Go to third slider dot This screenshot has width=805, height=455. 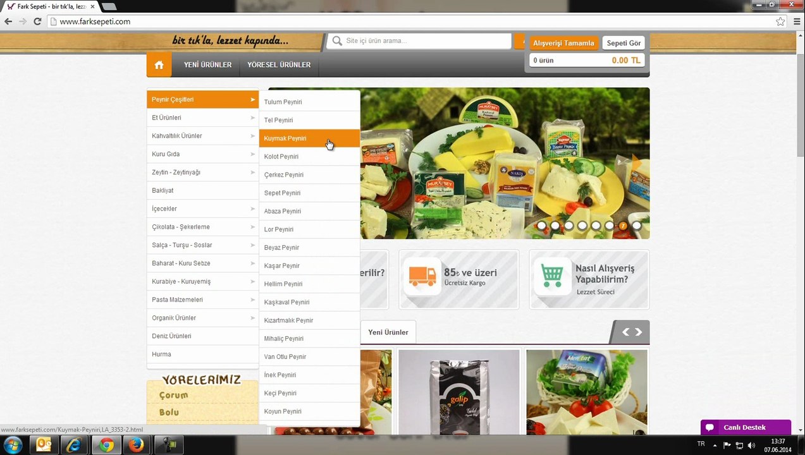point(568,226)
